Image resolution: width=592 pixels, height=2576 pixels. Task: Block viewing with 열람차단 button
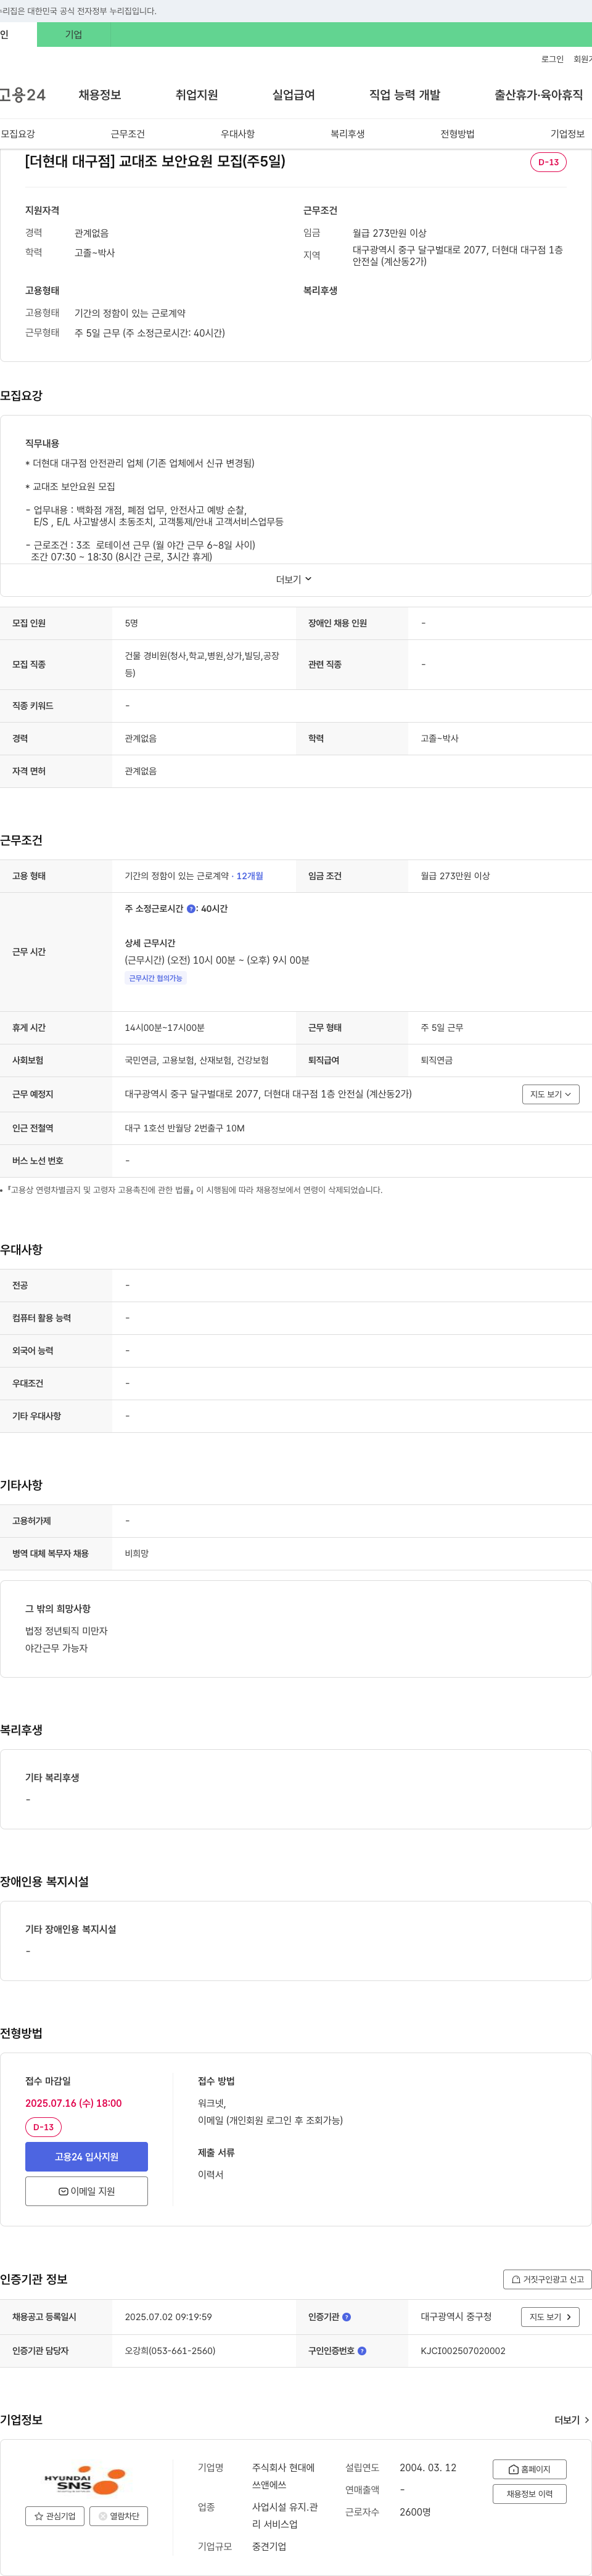tap(119, 2516)
